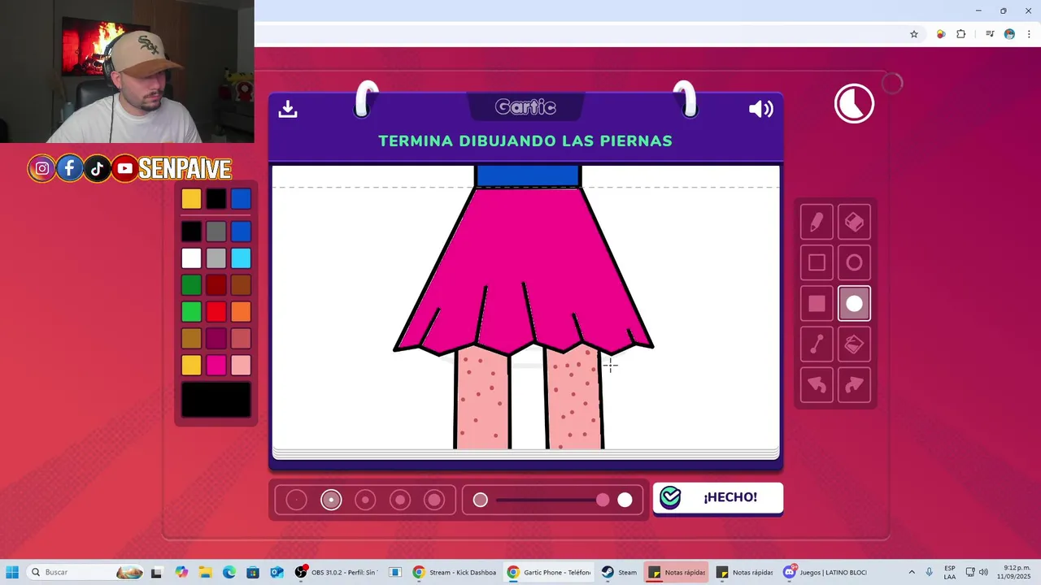1041x585 pixels.
Task: Show hidden system tray icons
Action: click(912, 572)
